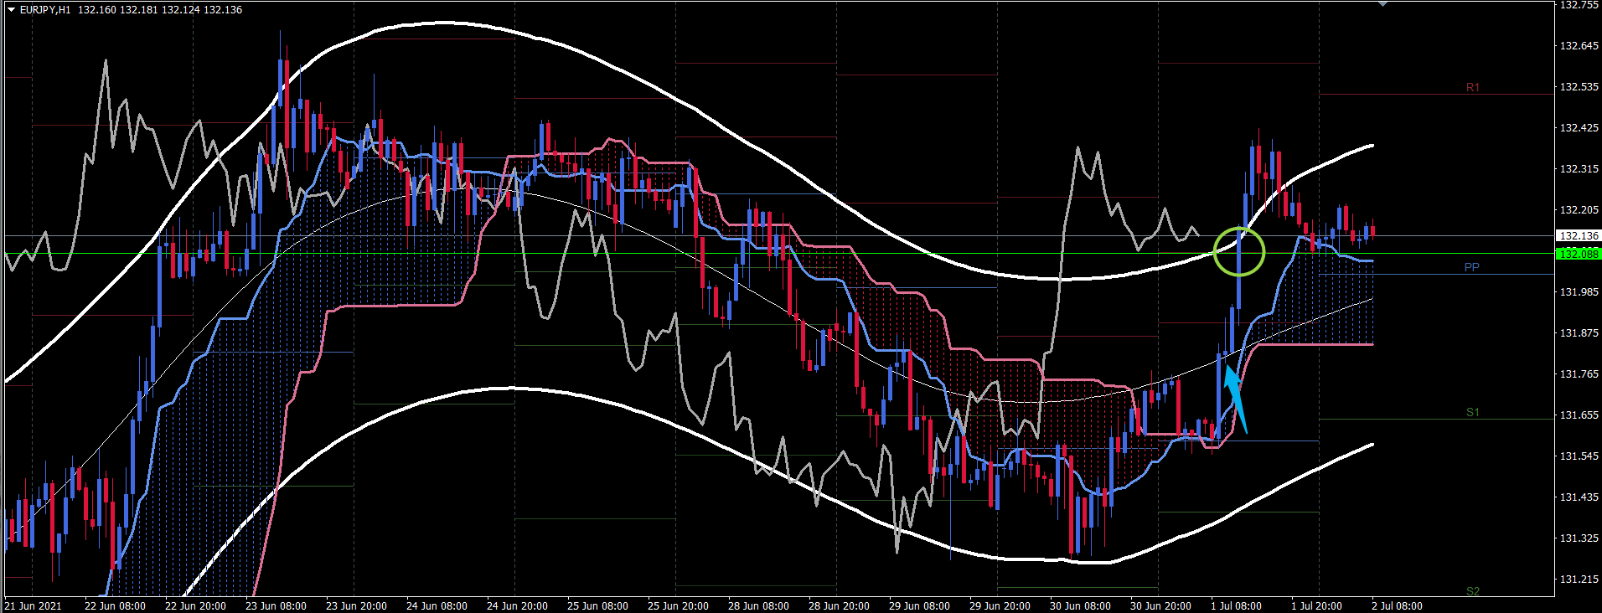The height and width of the screenshot is (613, 1602).
Task: Click the R1 resistance level label
Action: coord(1472,87)
